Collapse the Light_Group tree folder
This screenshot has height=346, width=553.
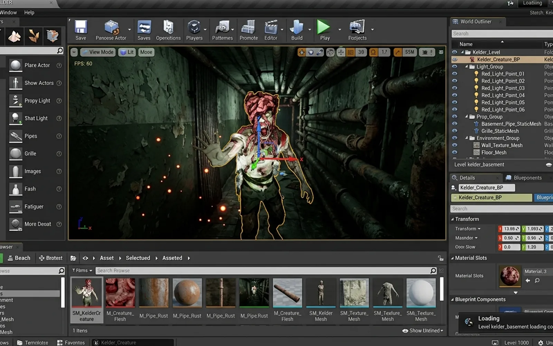pyautogui.click(x=466, y=67)
